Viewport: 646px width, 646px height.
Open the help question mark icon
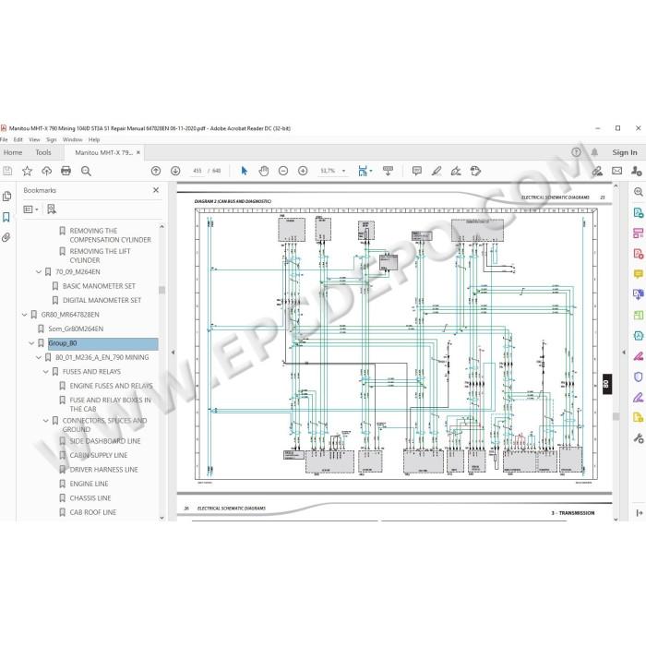577,152
